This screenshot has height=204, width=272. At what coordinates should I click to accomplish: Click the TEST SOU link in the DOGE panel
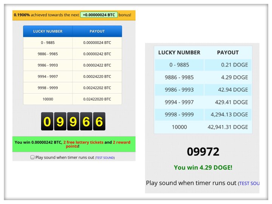[249, 183]
